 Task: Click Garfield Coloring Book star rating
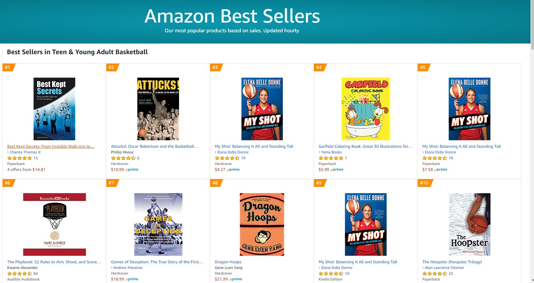click(x=331, y=158)
